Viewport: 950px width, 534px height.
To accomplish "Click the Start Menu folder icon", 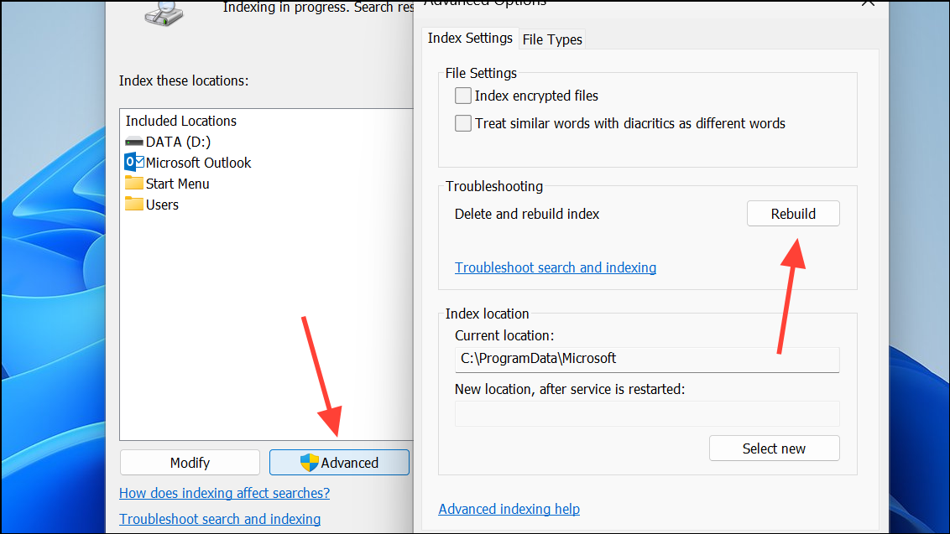I will click(134, 183).
